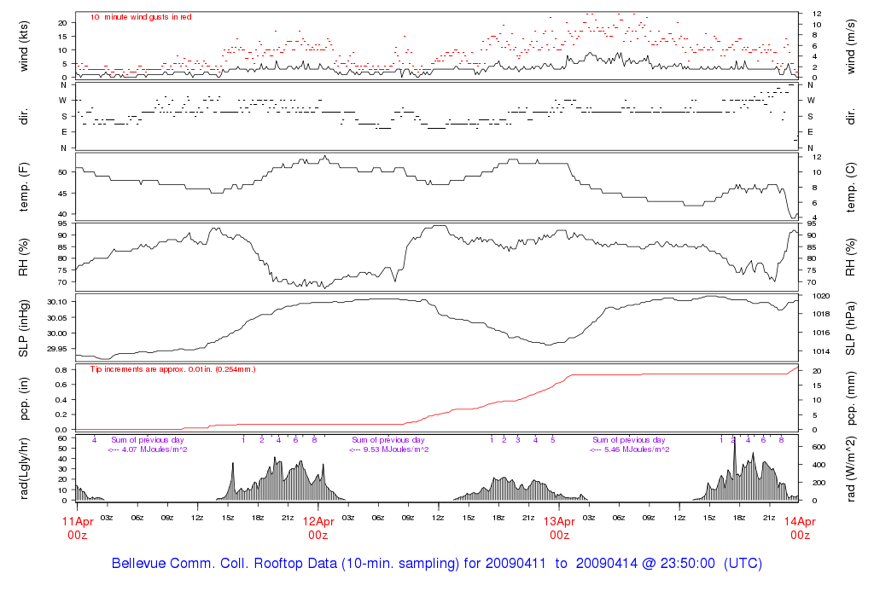Click the 'rad(Lgly/hr)' axis label
The image size is (874, 597).
23,468
